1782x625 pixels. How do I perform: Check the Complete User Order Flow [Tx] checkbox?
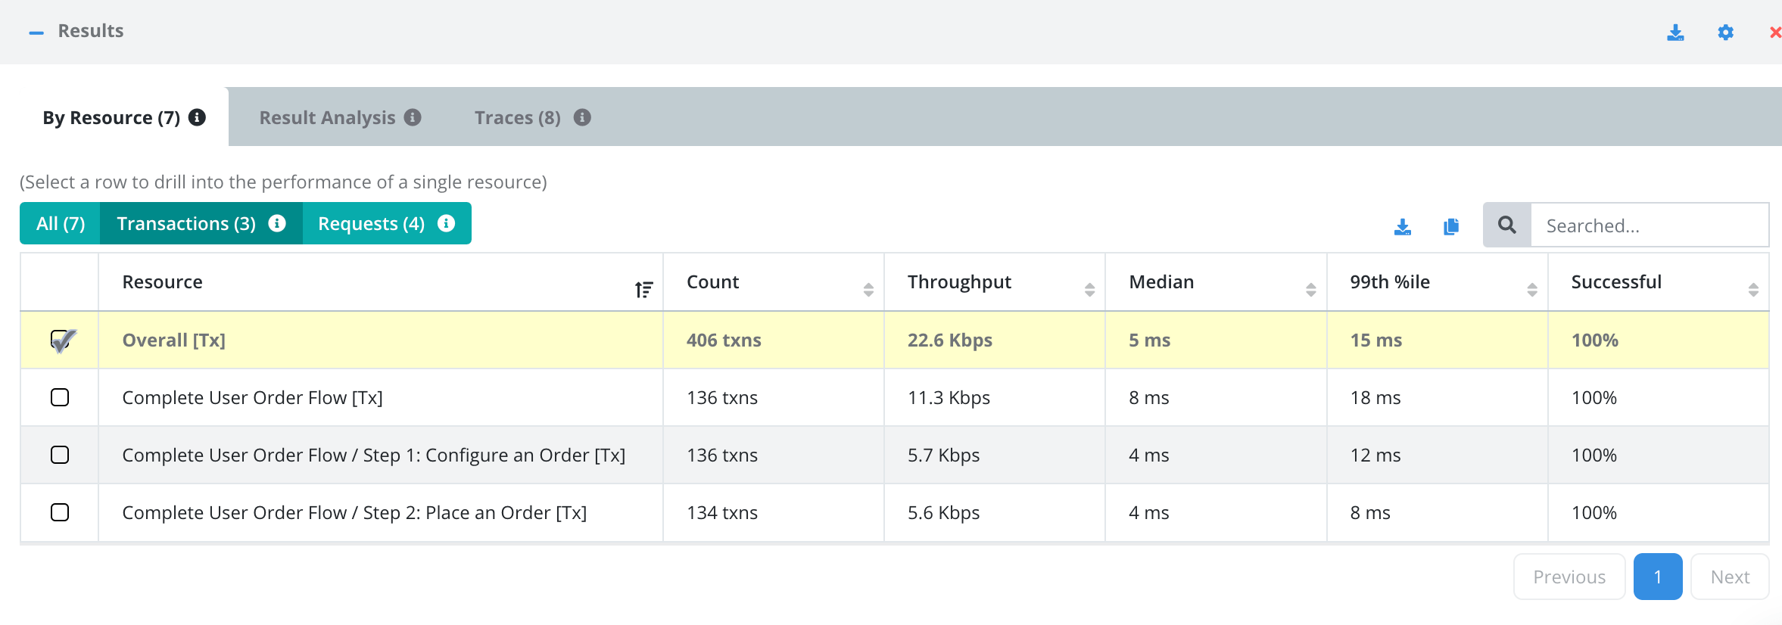click(x=60, y=397)
